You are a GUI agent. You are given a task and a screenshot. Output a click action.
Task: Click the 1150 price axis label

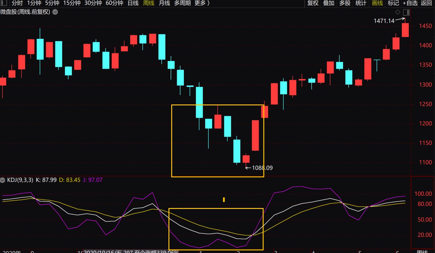(425, 143)
